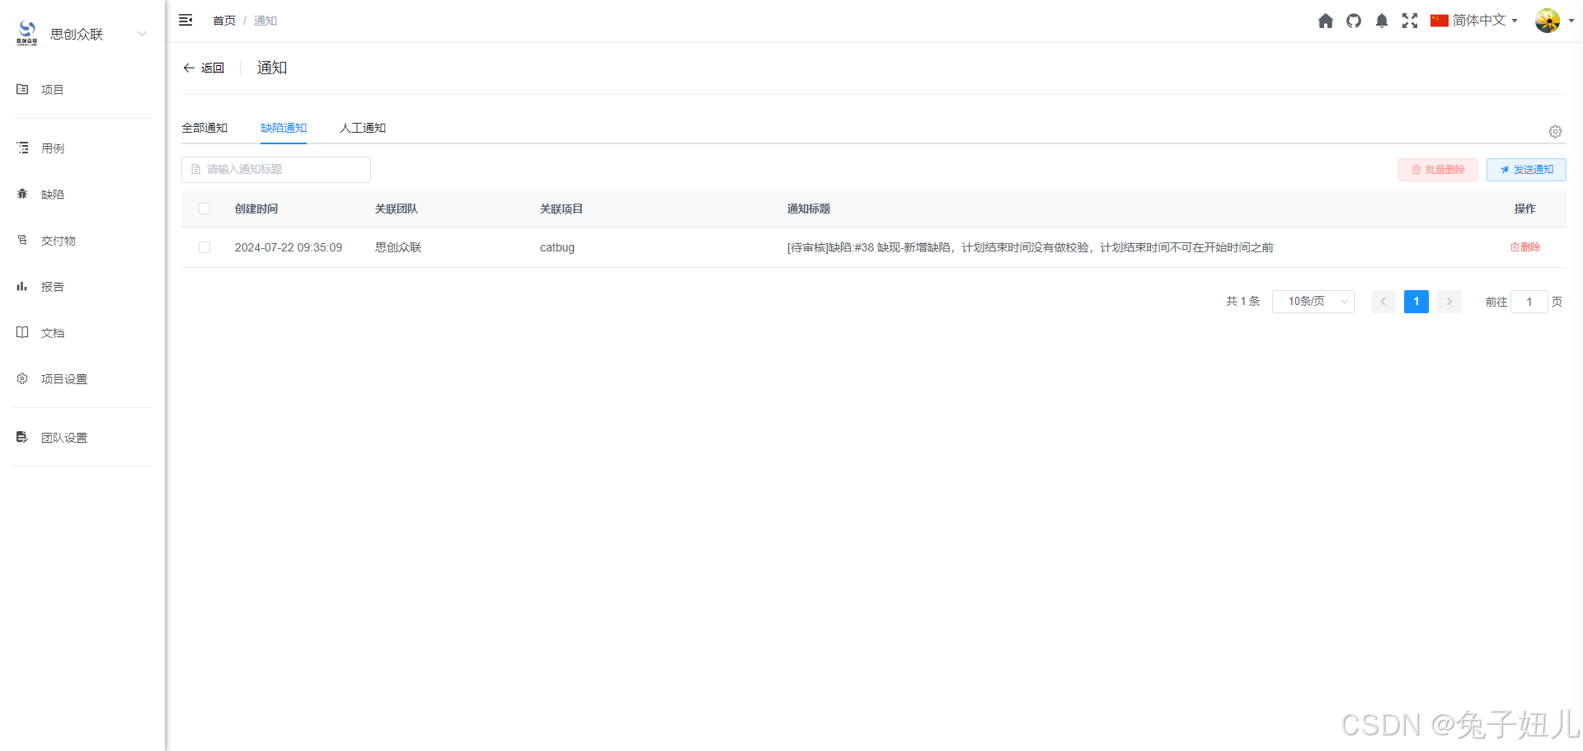Open the 缺陷 (defects) section in sidebar
Image resolution: width=1583 pixels, height=751 pixels.
coord(52,194)
